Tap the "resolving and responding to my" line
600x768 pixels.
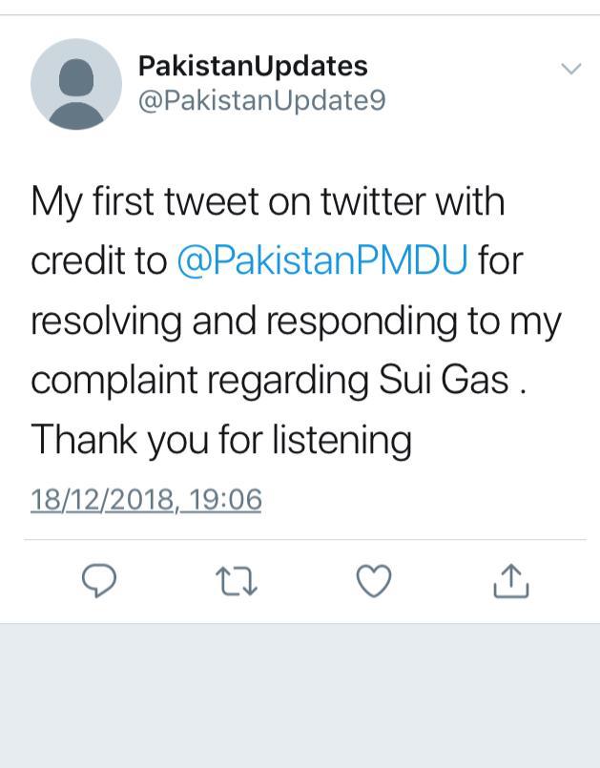tap(296, 322)
